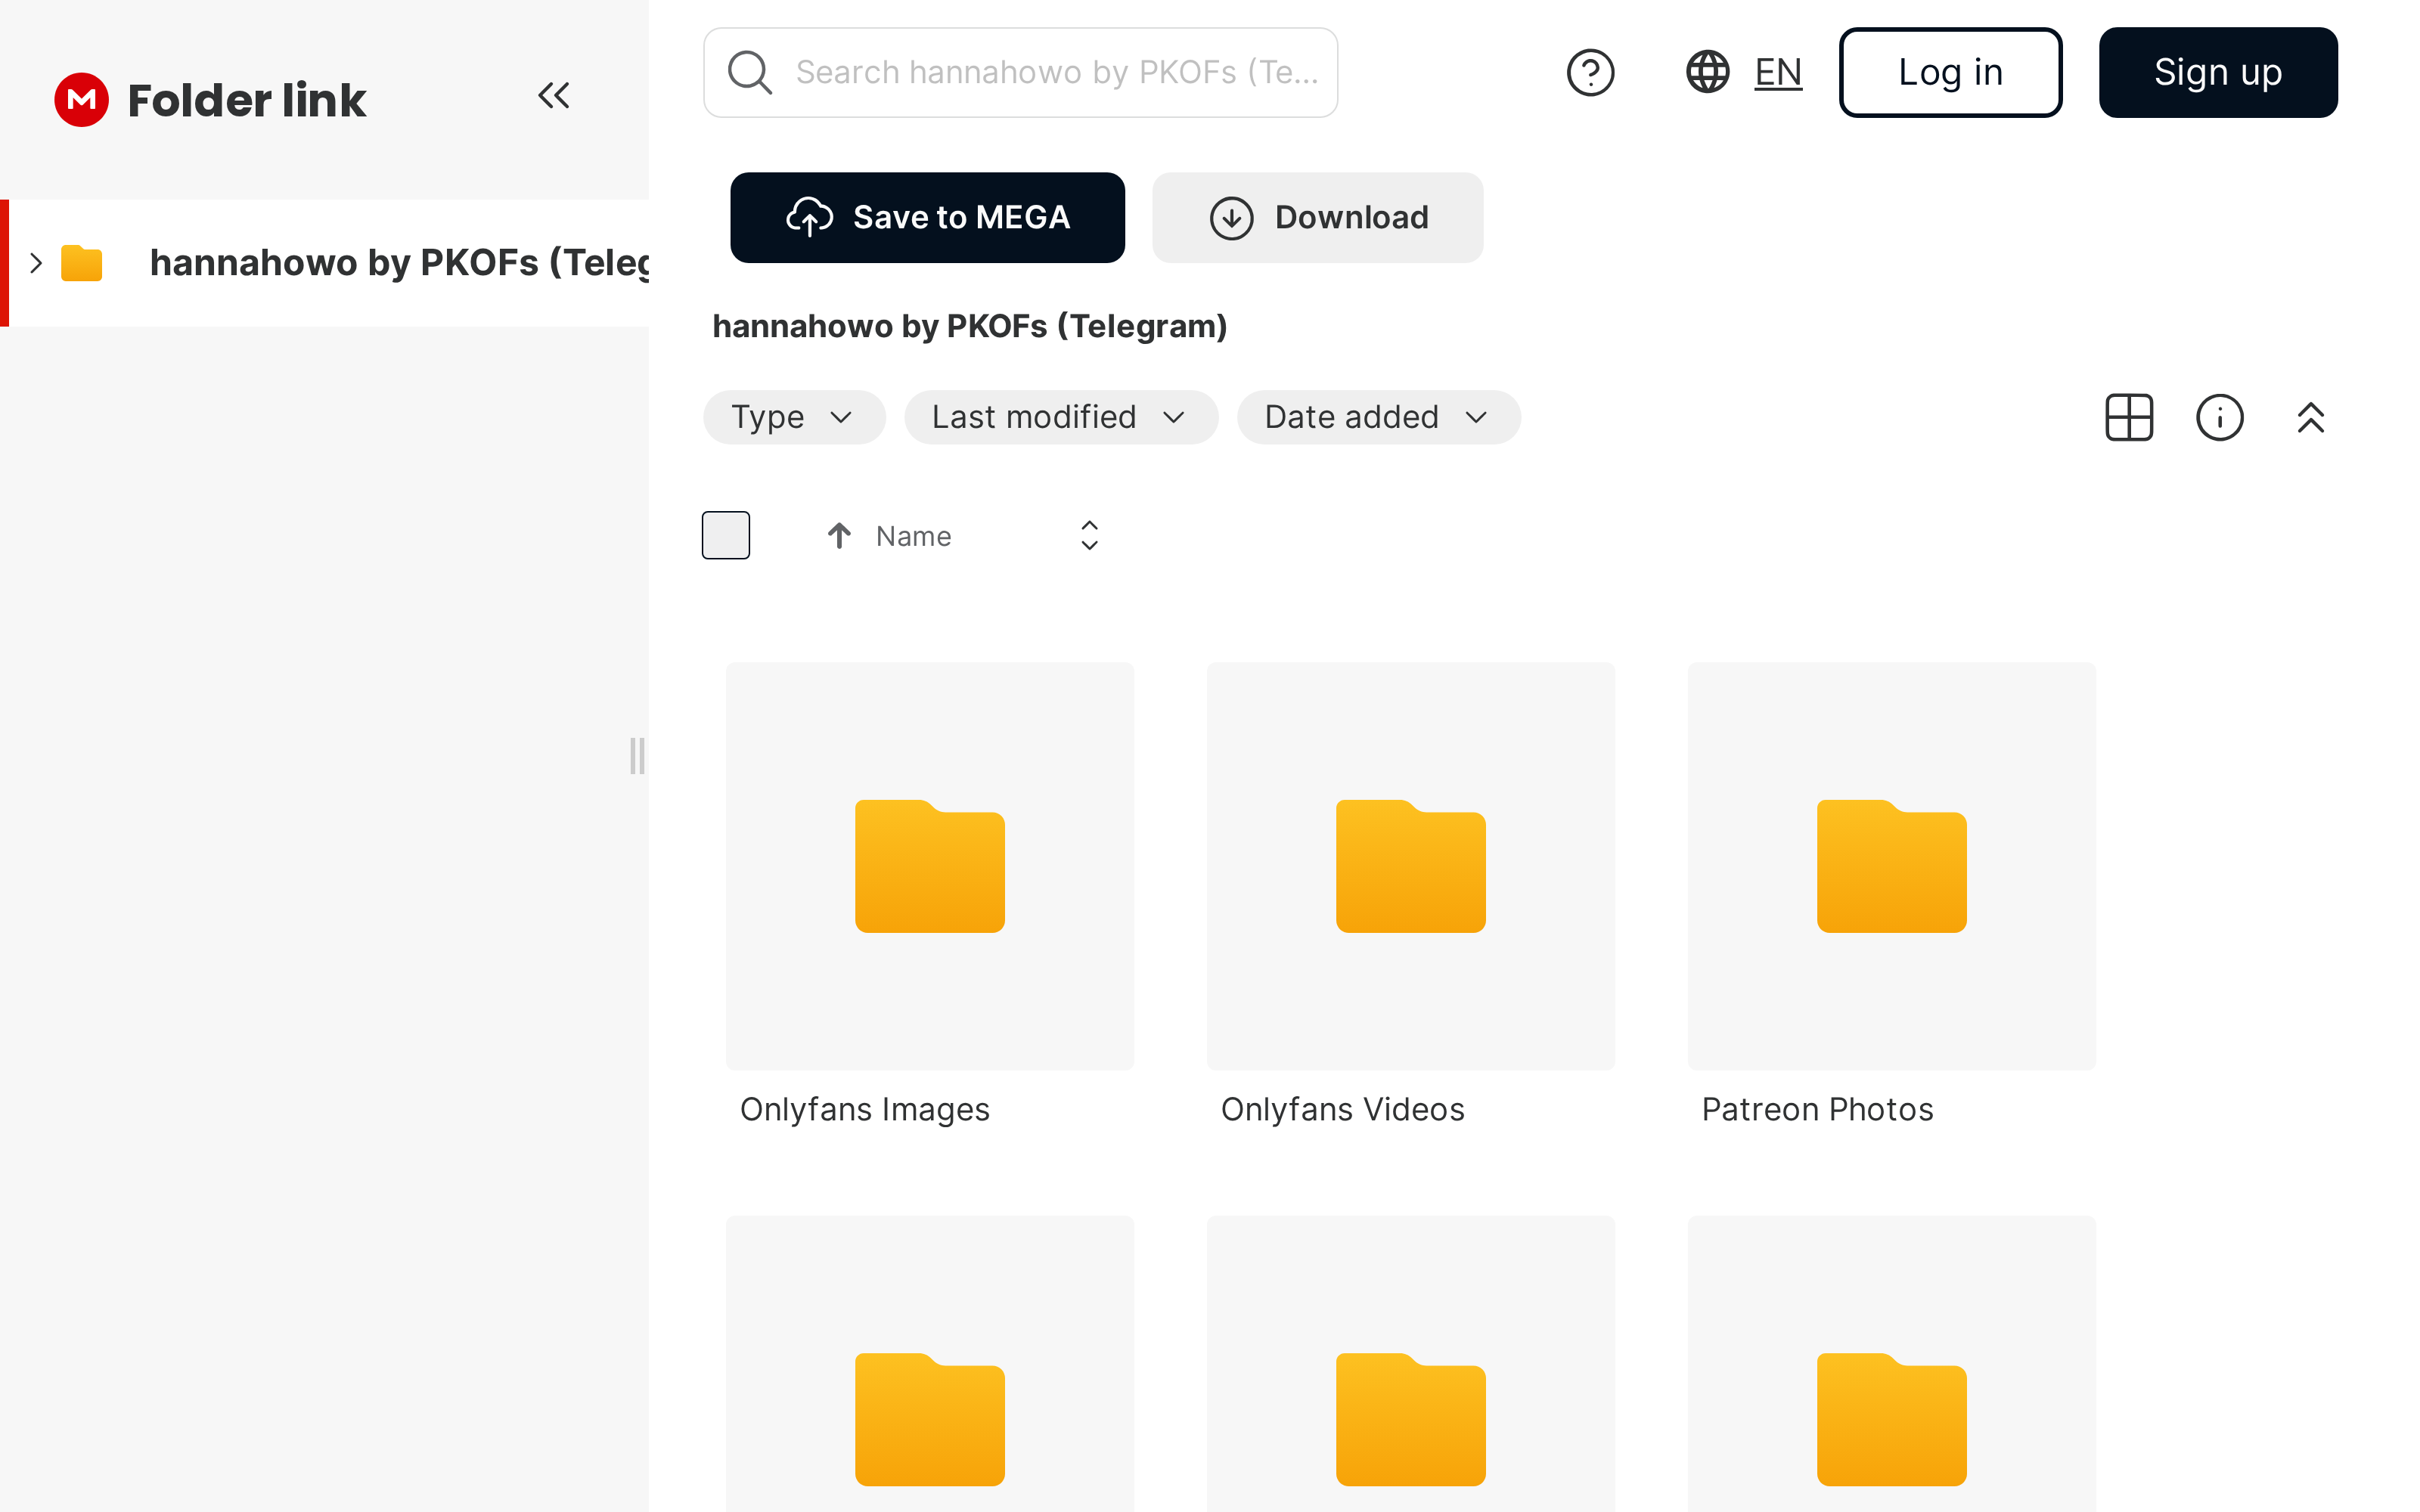
Task: Click the Save to MEGA button
Action: pyautogui.click(x=927, y=217)
